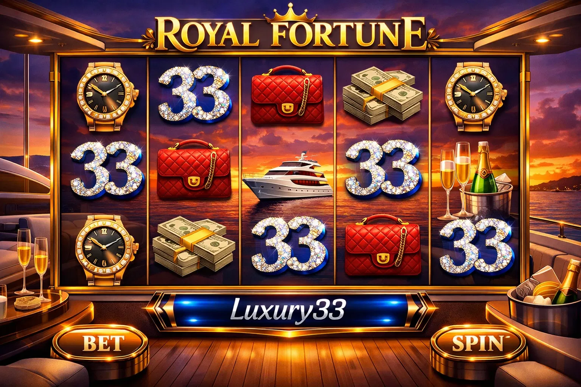Click the SPIN button
This screenshot has height=387, width=581.
click(x=478, y=343)
